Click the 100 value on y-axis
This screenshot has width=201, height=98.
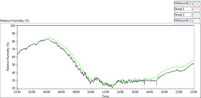coord(13,26)
